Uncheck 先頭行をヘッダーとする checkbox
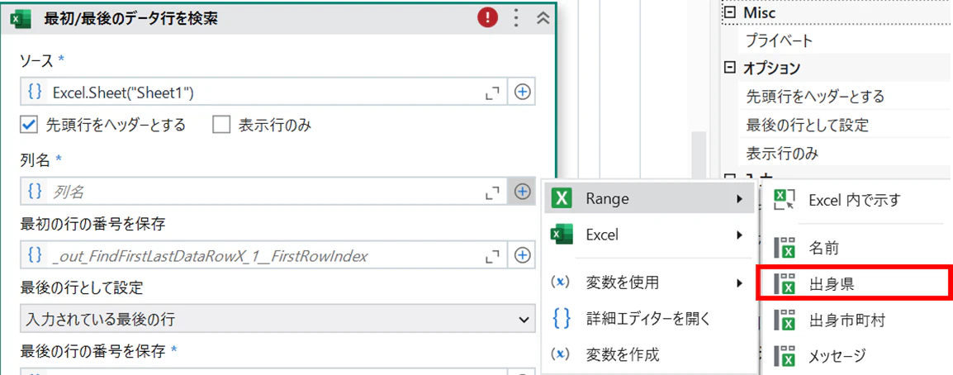 (29, 126)
